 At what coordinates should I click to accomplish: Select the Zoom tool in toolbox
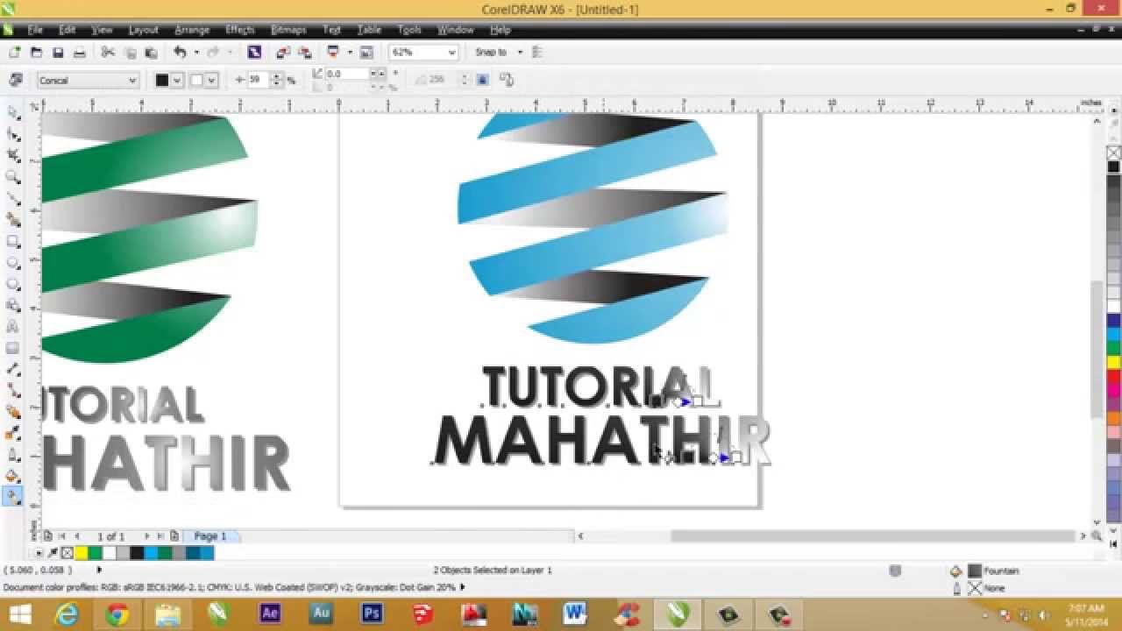click(x=13, y=177)
